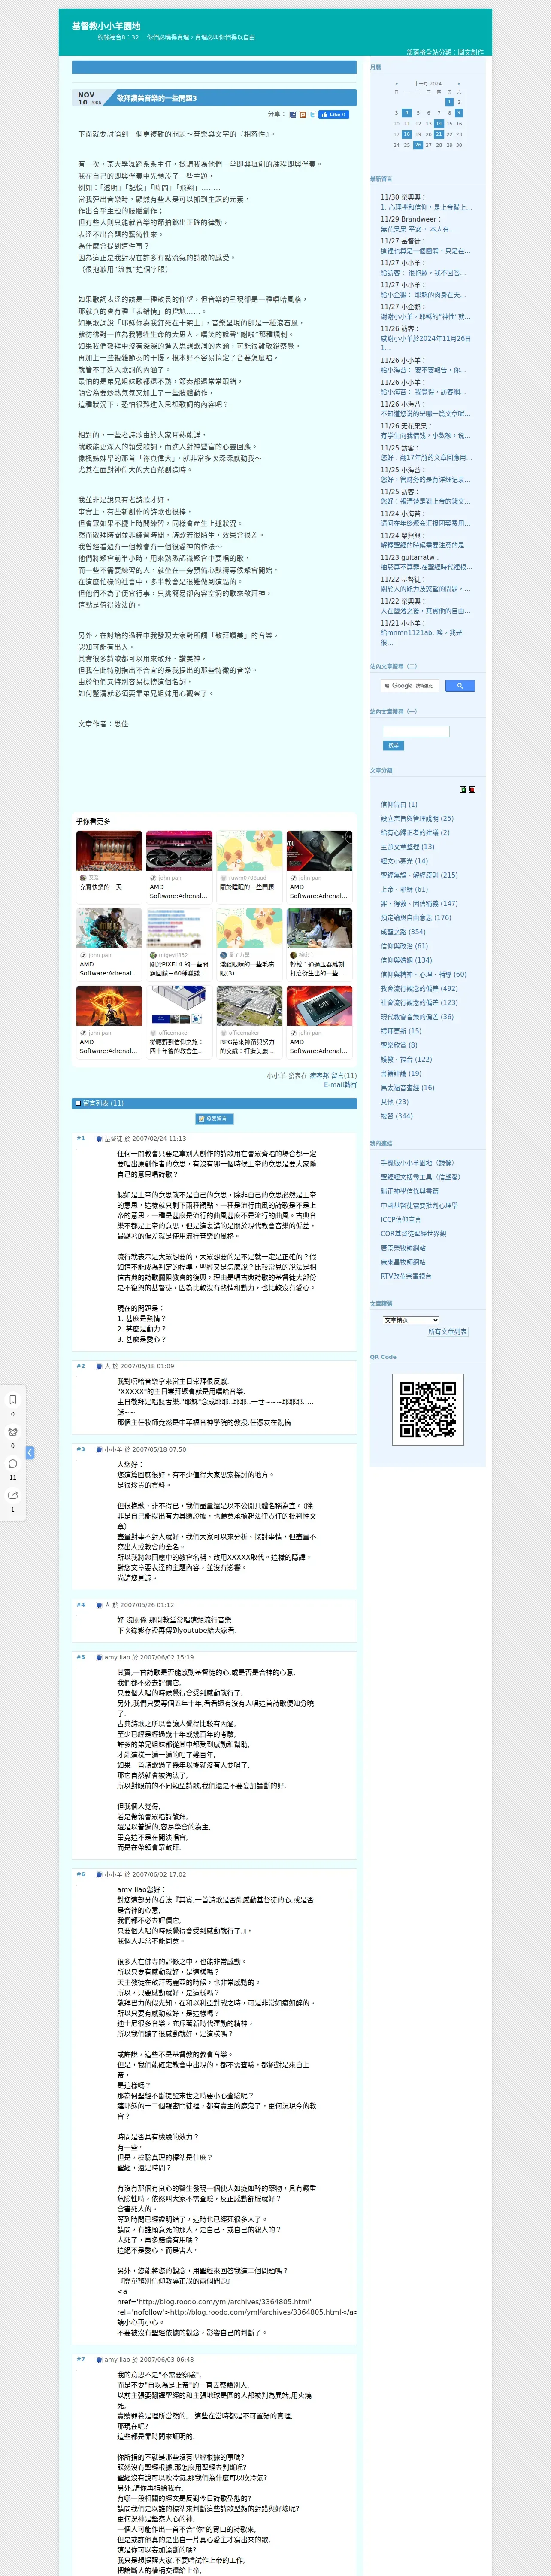Screen dimensions: 551x2576
Task: Select calendar date 26
Action: click(x=417, y=145)
